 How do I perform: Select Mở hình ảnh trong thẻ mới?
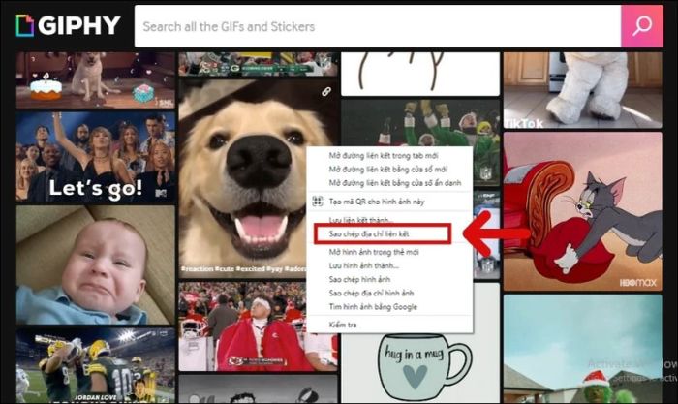(374, 252)
